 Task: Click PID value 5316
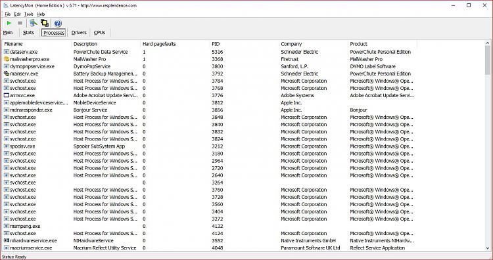[x=218, y=52]
